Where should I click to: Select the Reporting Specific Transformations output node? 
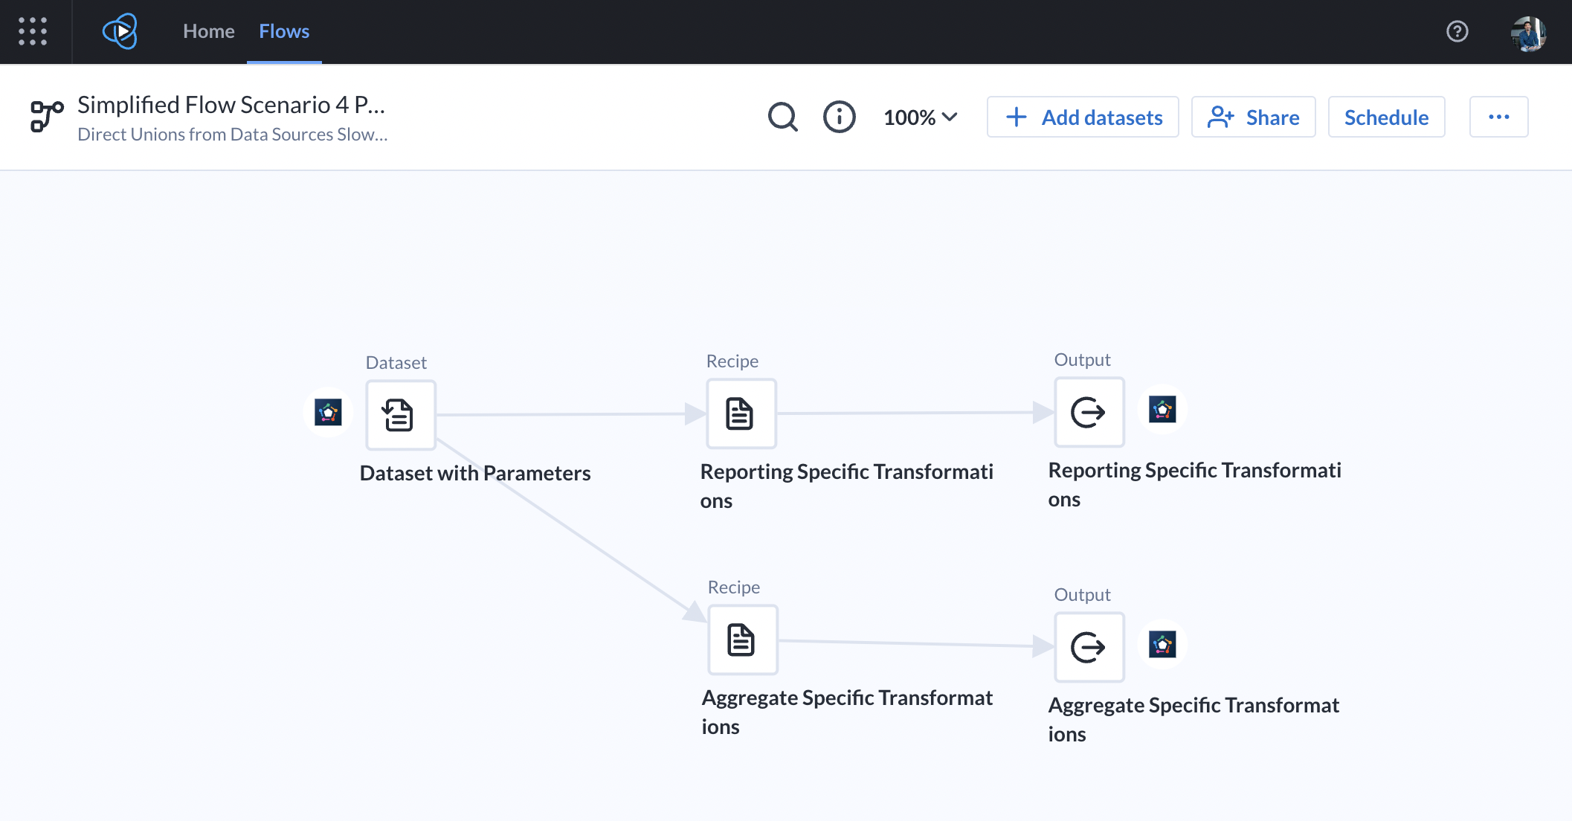tap(1089, 413)
